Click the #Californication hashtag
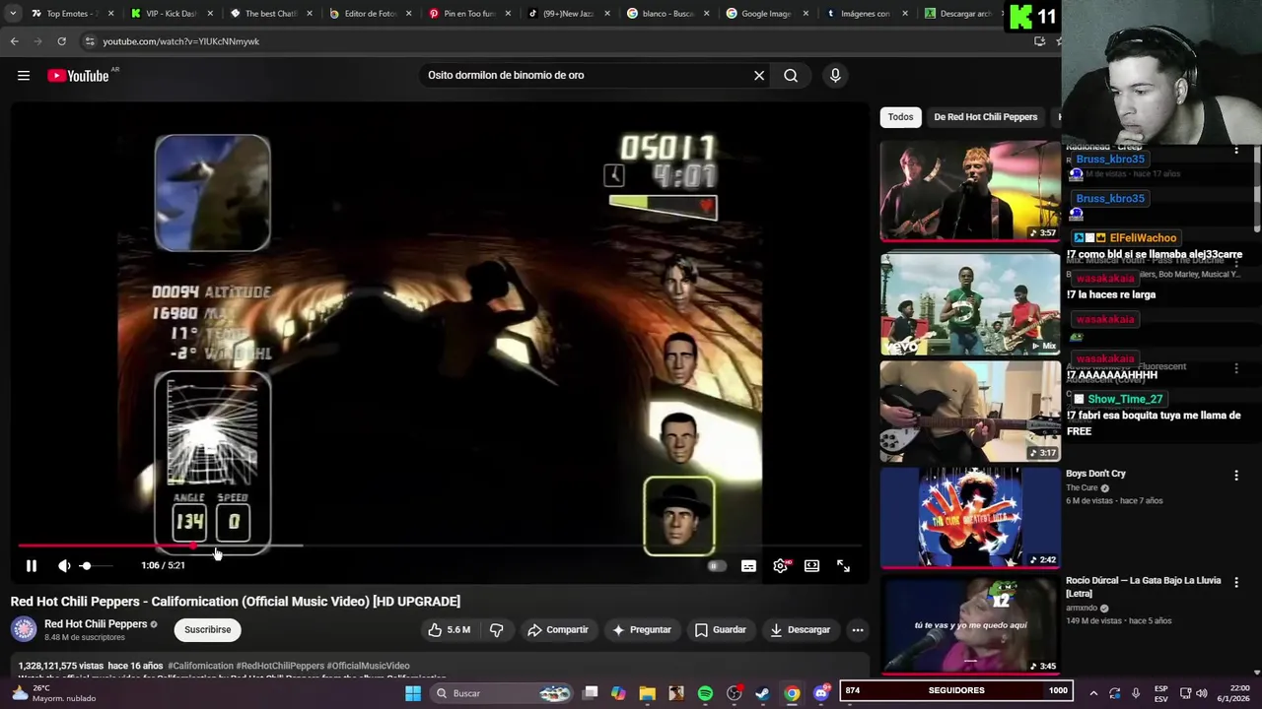Image resolution: width=1262 pixels, height=709 pixels. [200, 667]
